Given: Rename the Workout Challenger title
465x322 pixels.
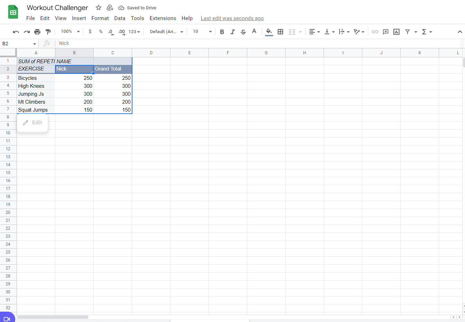Looking at the screenshot, I should pos(57,8).
